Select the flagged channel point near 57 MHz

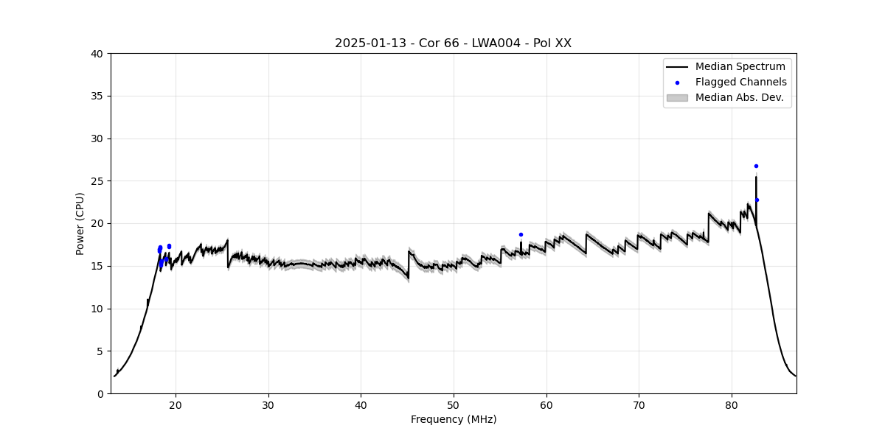pyautogui.click(x=521, y=235)
